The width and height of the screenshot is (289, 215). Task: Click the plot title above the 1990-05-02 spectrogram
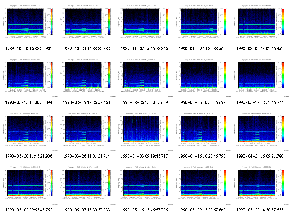pos(25,167)
